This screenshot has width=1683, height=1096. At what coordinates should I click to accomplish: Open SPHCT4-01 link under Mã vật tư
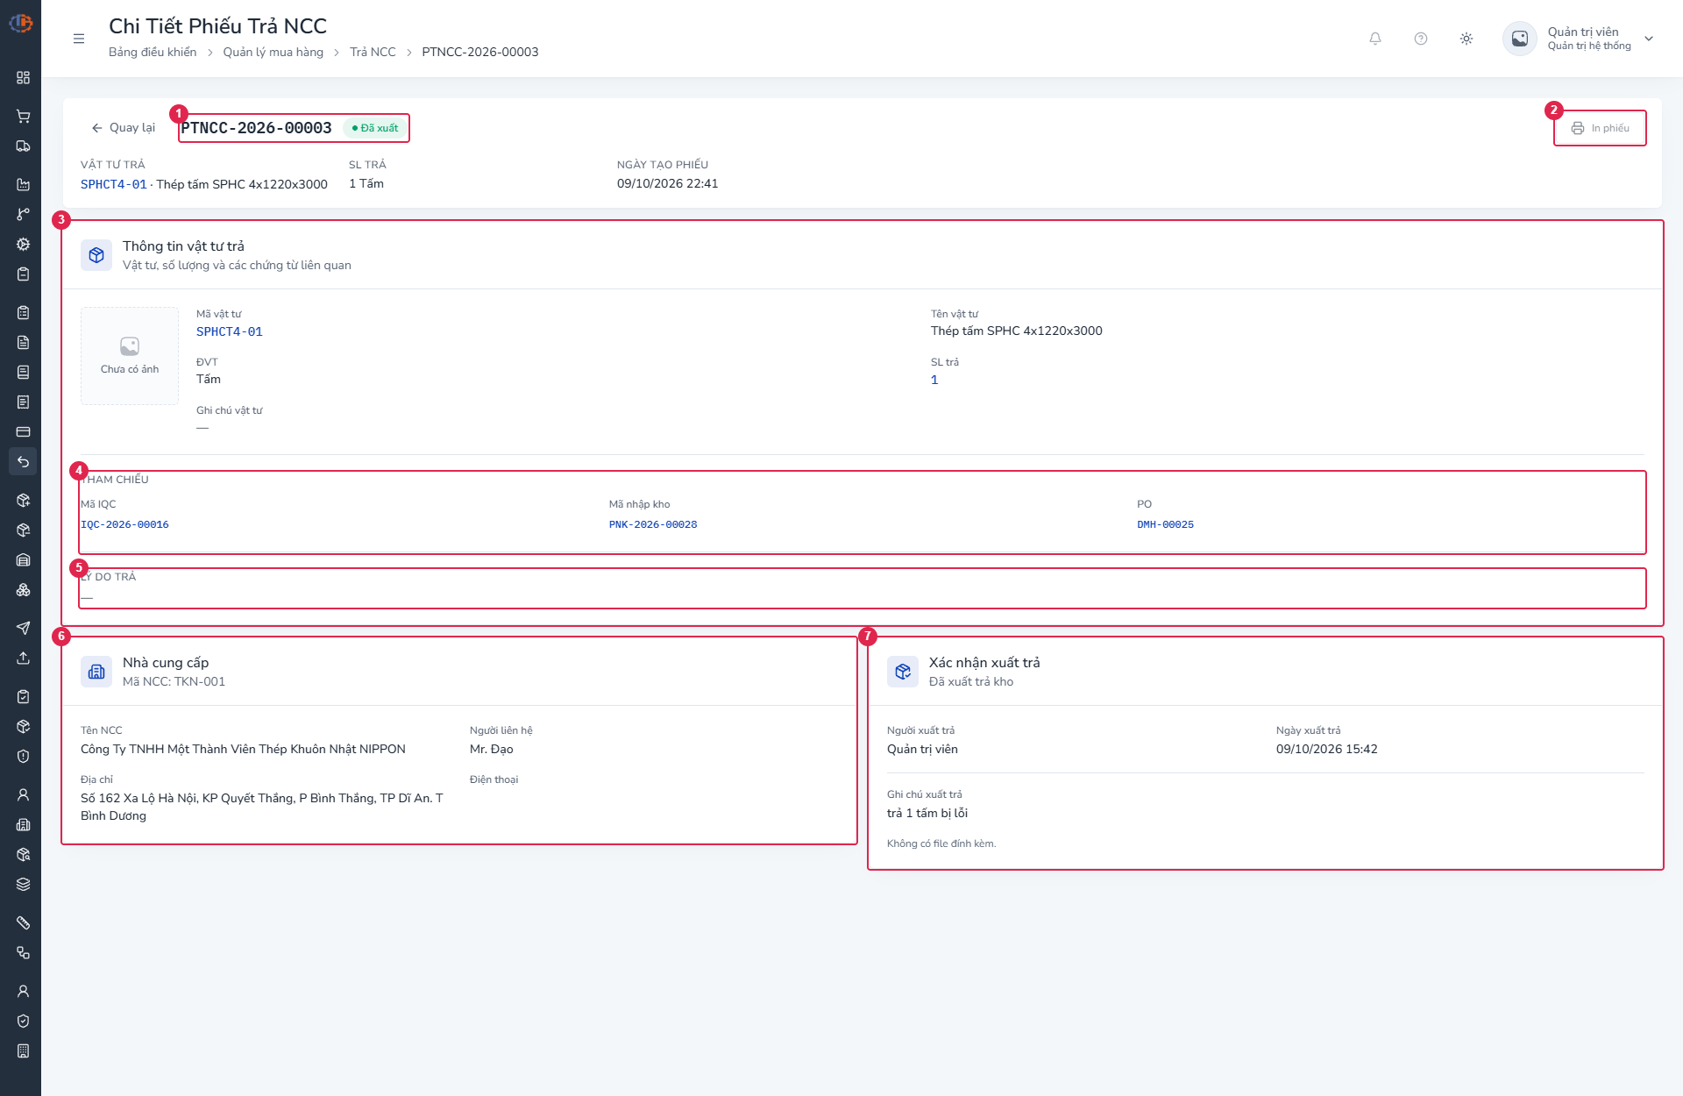(x=230, y=332)
